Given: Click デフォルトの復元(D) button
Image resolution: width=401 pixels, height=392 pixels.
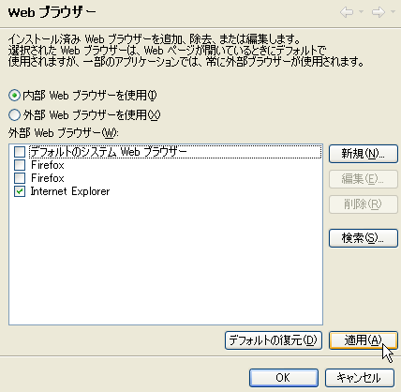Looking at the screenshot, I should (274, 340).
